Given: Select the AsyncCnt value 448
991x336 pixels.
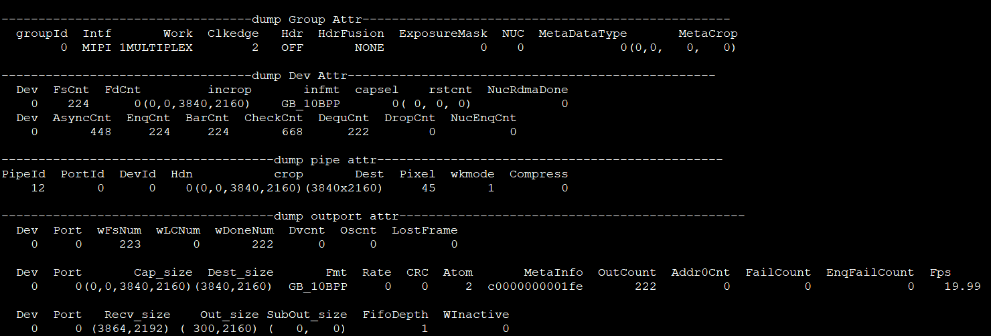Looking at the screenshot, I should pos(100,132).
